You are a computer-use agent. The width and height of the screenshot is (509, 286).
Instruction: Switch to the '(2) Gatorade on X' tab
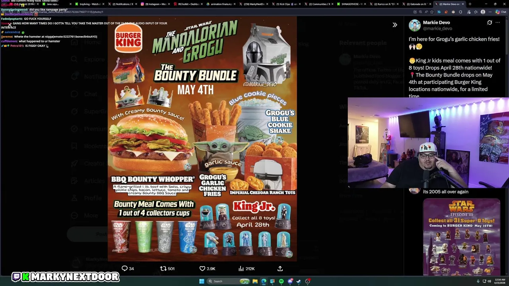pos(417,4)
